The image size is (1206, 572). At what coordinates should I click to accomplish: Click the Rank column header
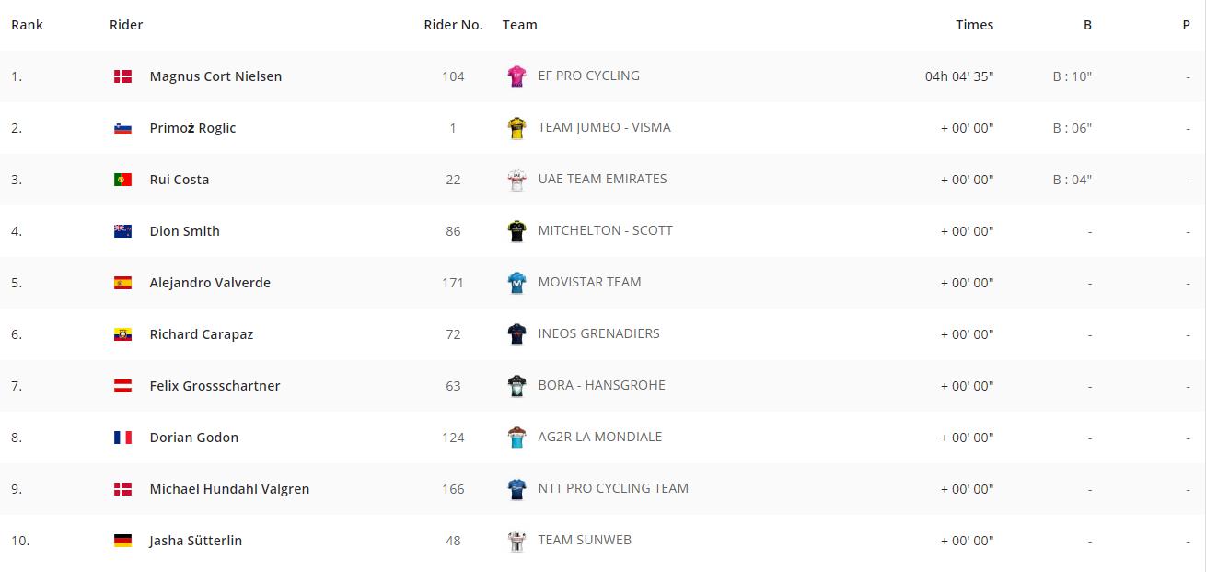(x=27, y=25)
